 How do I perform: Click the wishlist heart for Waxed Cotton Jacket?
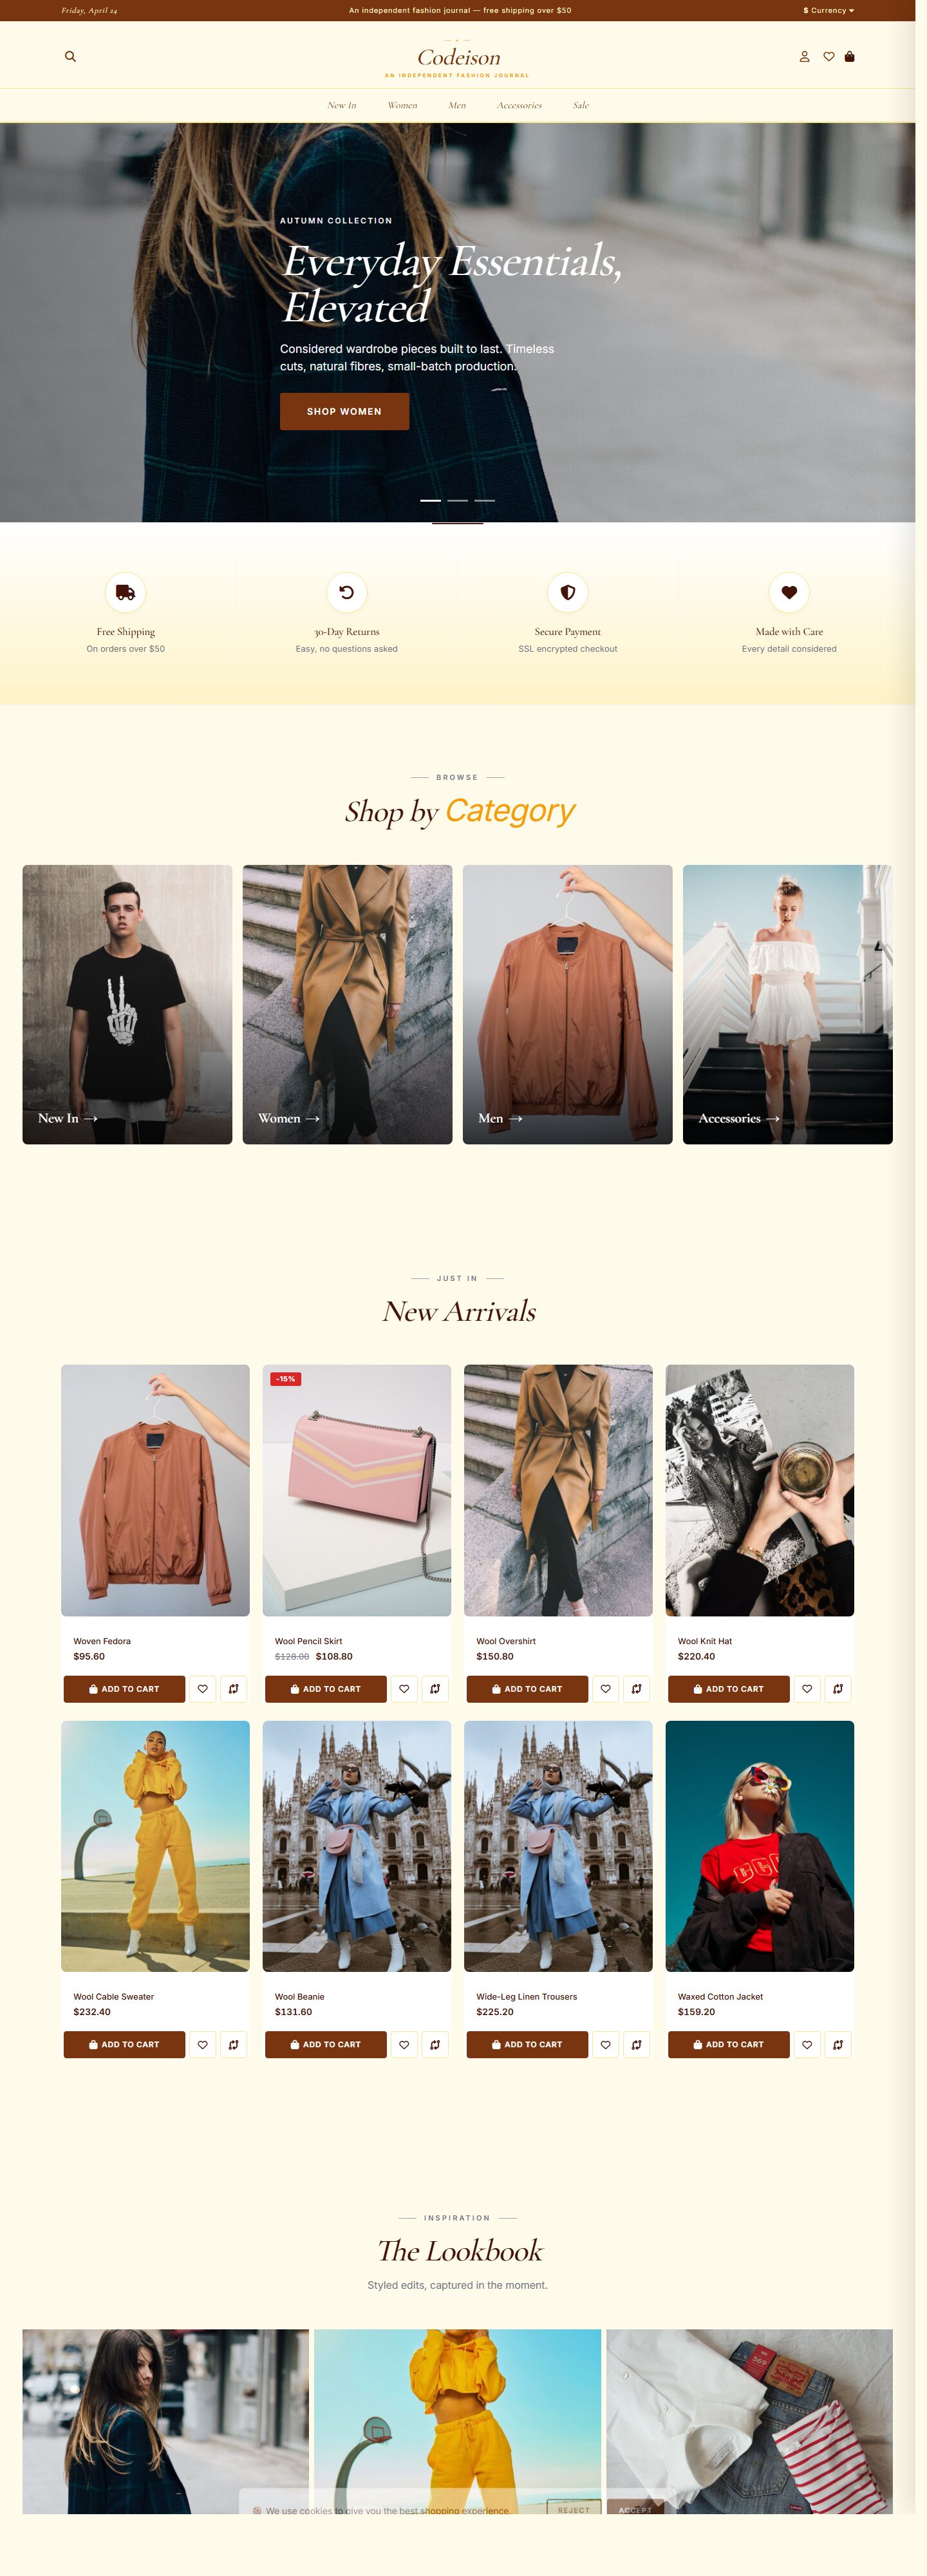(807, 2045)
